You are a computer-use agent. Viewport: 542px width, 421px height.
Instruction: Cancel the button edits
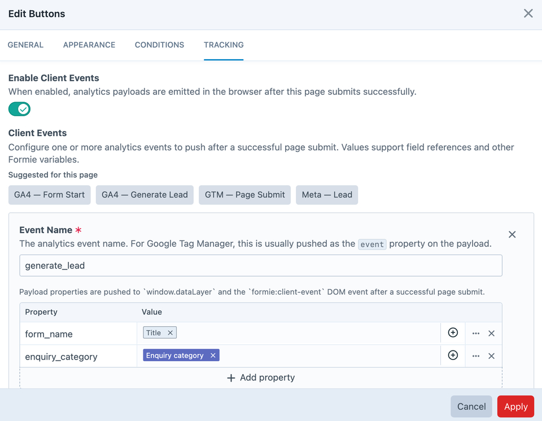(x=471, y=406)
